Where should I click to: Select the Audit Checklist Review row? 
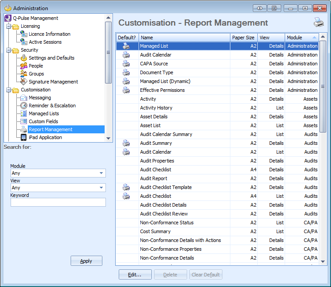(218, 214)
